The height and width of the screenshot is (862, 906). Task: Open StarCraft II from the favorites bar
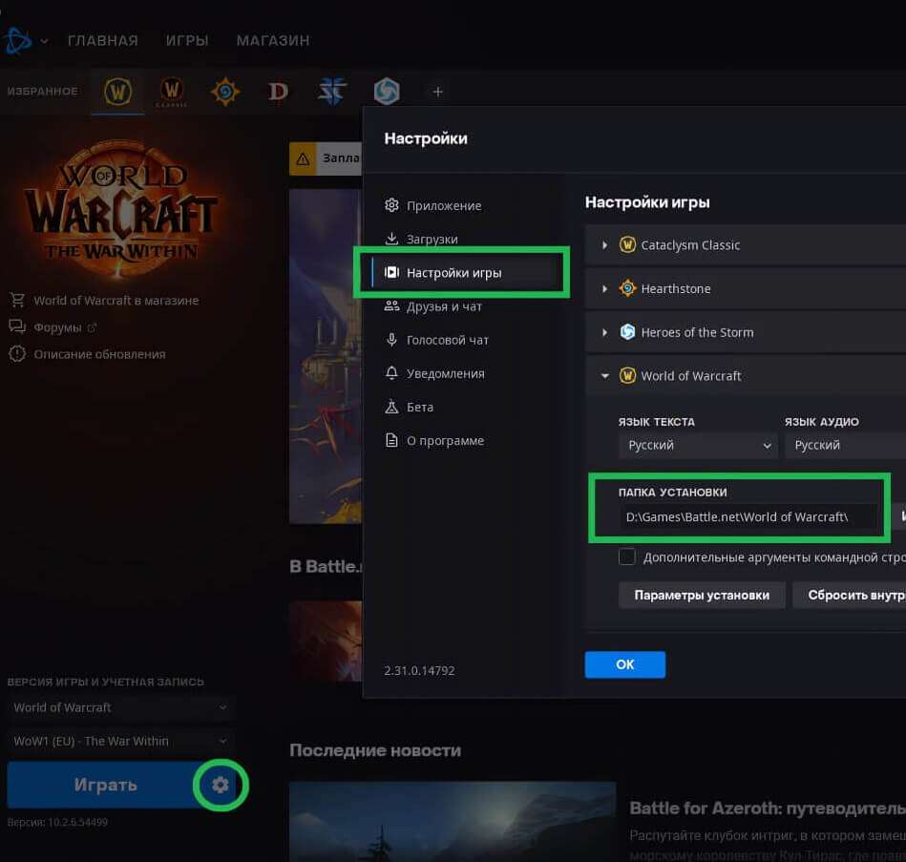pos(332,92)
